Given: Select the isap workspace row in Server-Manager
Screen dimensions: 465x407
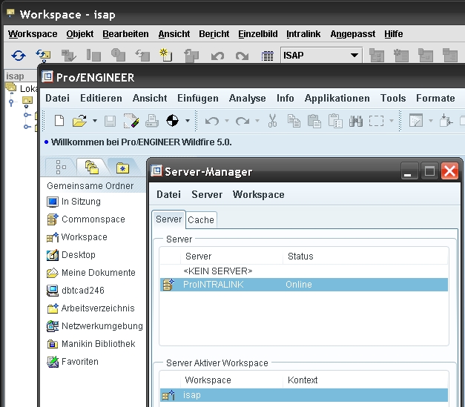Looking at the screenshot, I should coord(304,395).
